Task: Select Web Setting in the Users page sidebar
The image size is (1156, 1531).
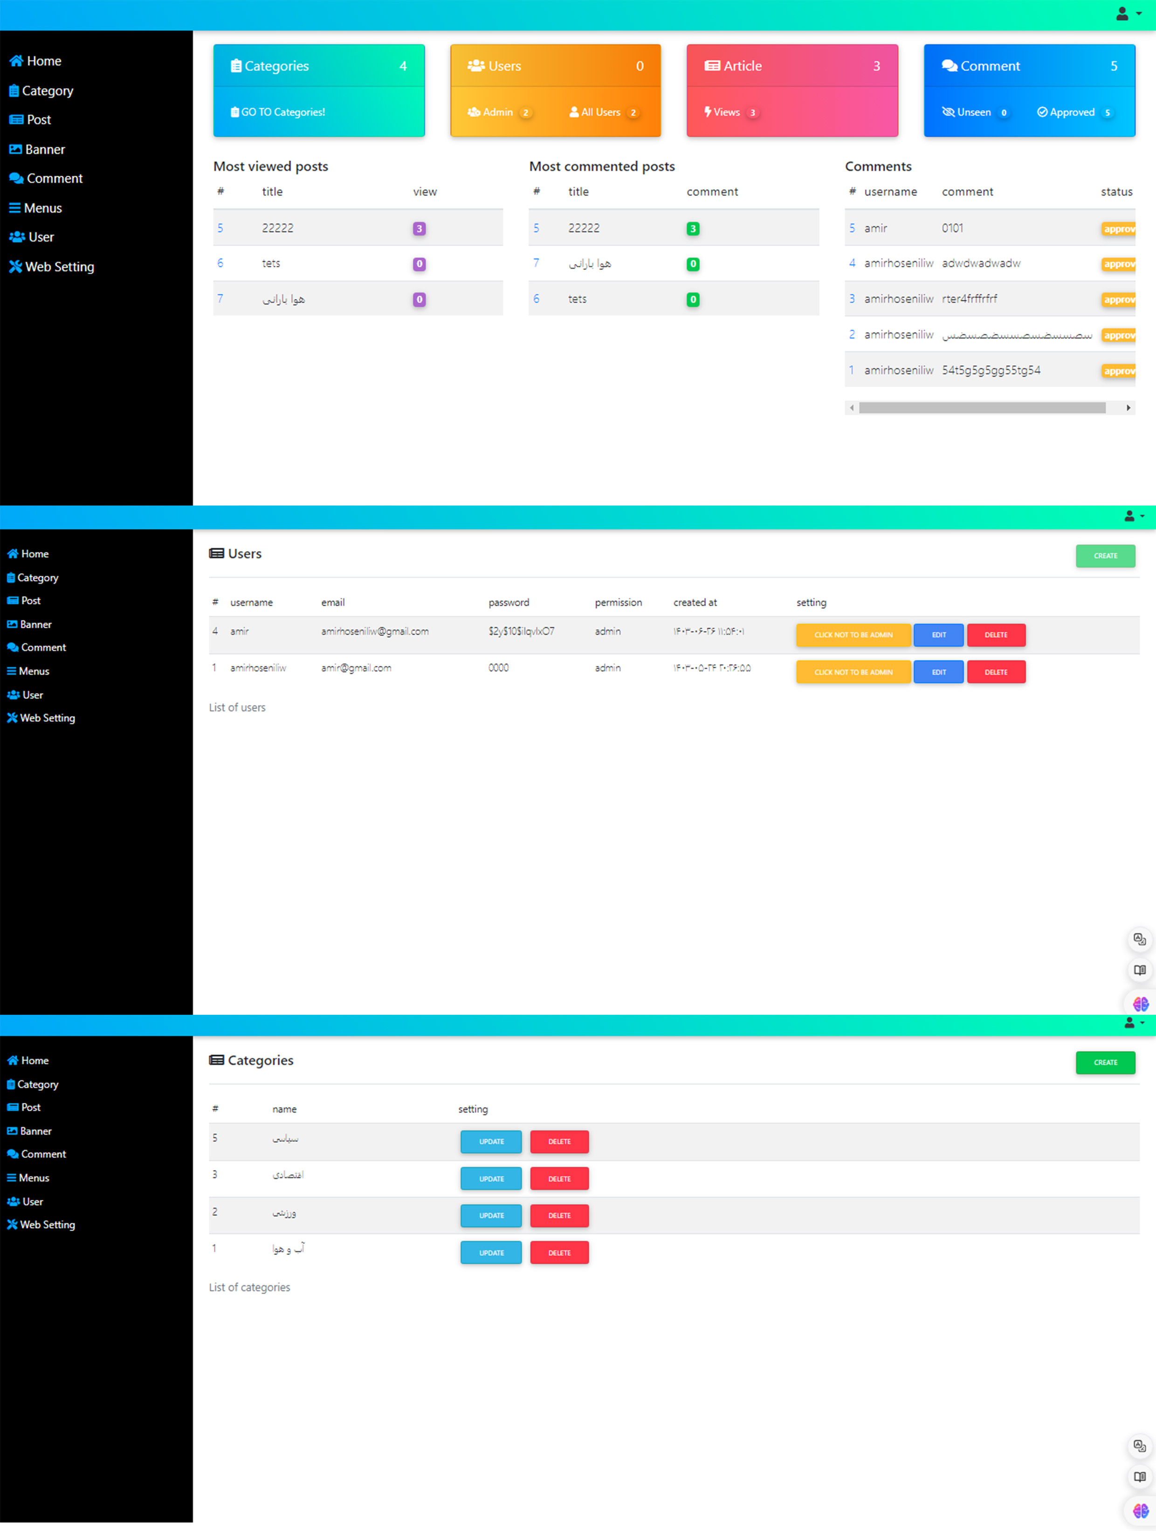Action: click(x=41, y=719)
